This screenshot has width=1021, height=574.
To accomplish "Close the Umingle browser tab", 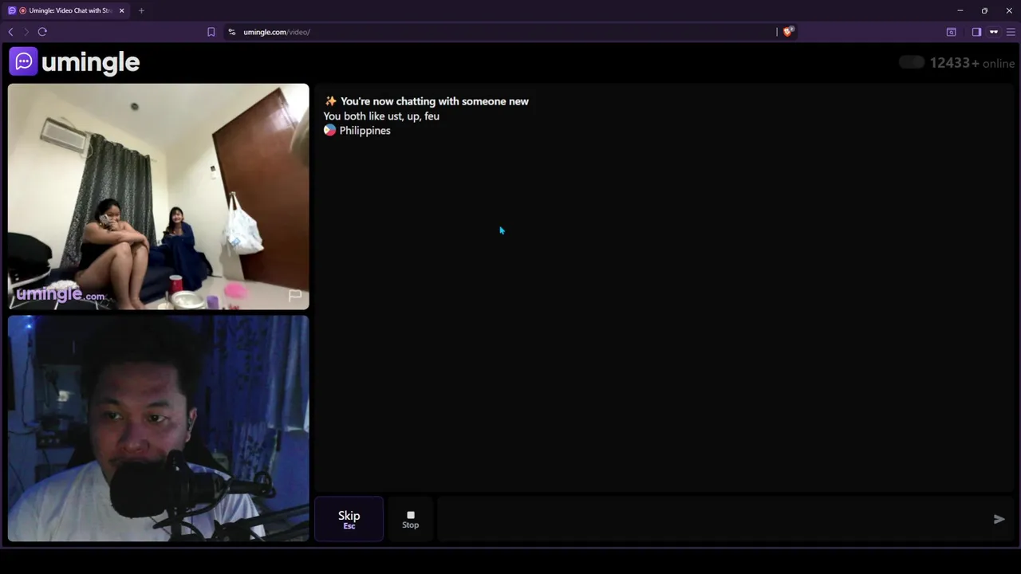I will tap(121, 10).
